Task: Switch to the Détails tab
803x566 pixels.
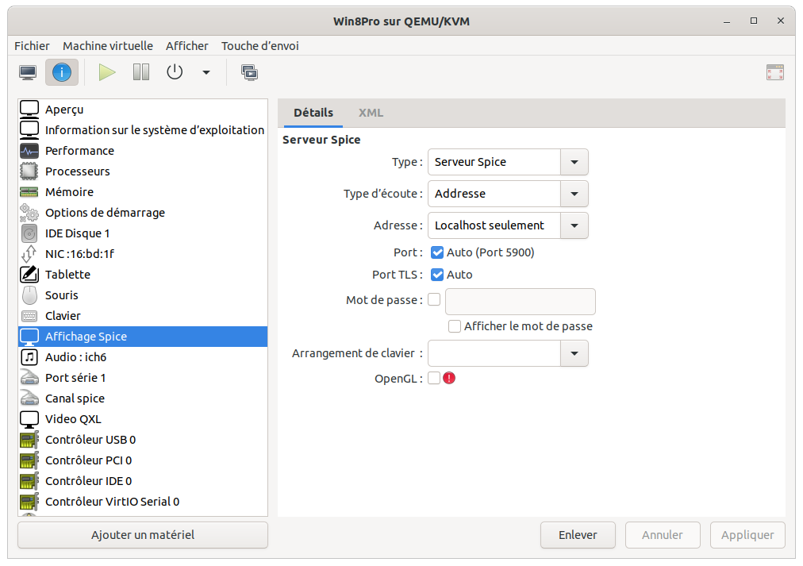Action: click(x=313, y=113)
